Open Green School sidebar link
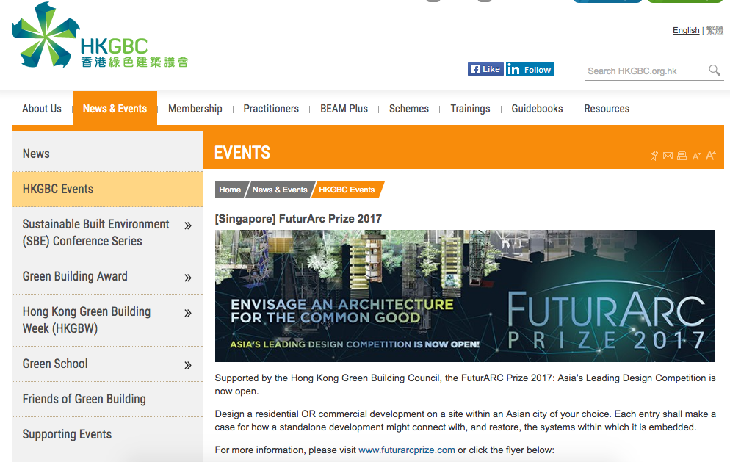 pyautogui.click(x=55, y=364)
